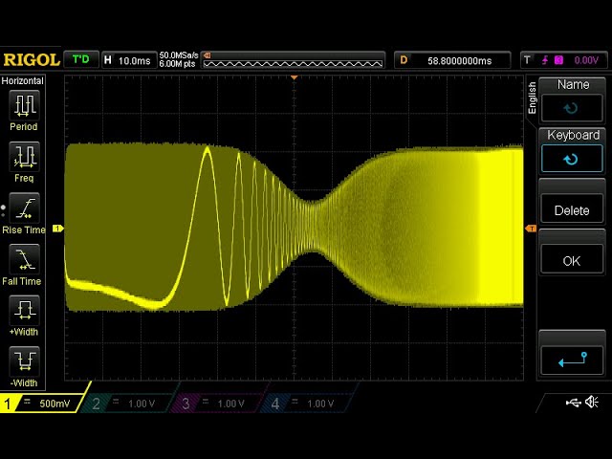Select the Period measurement icon
This screenshot has width=612, height=459.
(x=24, y=105)
